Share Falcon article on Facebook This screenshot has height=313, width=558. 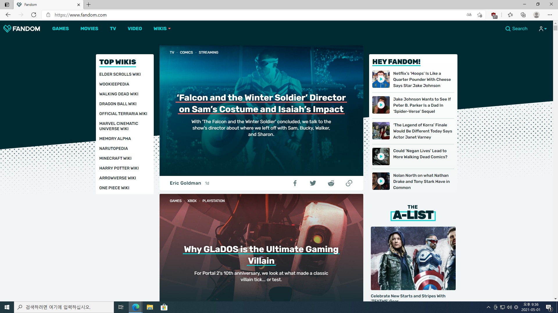click(295, 183)
